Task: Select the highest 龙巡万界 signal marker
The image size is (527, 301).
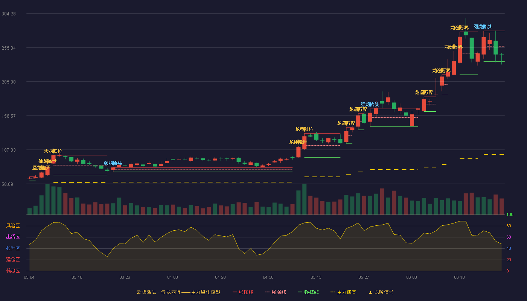Action: click(460, 28)
